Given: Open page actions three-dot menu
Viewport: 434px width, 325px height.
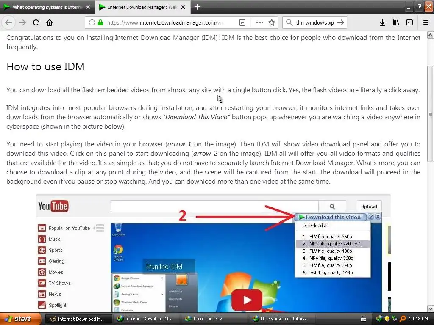Looking at the screenshot, I should (x=260, y=22).
